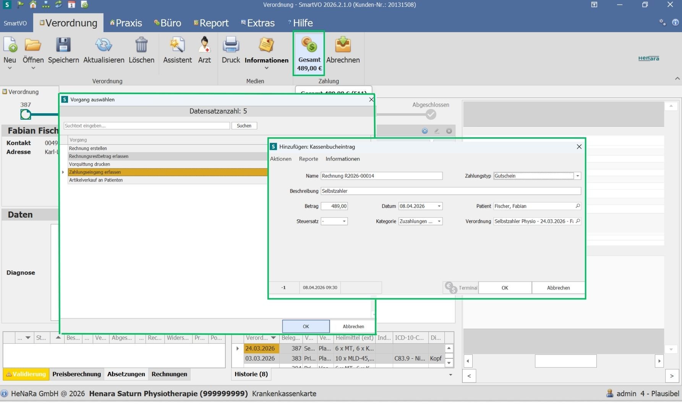Click the Validierung warning tab
Image resolution: width=682 pixels, height=413 pixels.
26,374
